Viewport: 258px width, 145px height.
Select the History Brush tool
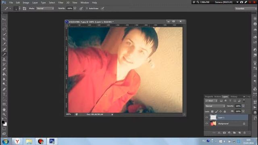tap(4, 64)
